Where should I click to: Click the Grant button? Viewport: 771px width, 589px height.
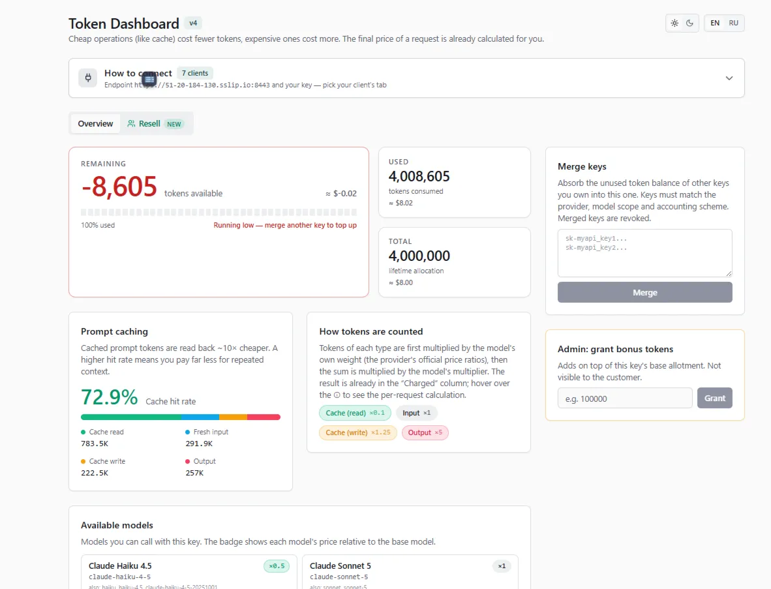click(x=714, y=399)
